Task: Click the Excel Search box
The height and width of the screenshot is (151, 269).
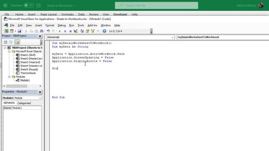Action: click(x=156, y=5)
